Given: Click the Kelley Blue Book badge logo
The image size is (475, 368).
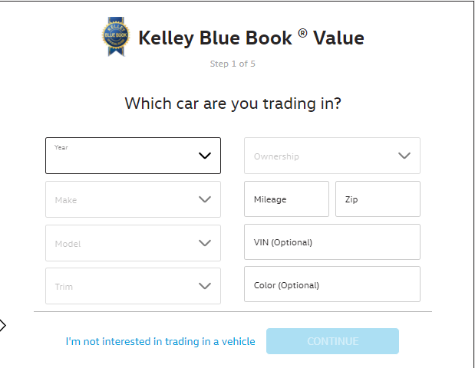Looking at the screenshot, I should [116, 36].
